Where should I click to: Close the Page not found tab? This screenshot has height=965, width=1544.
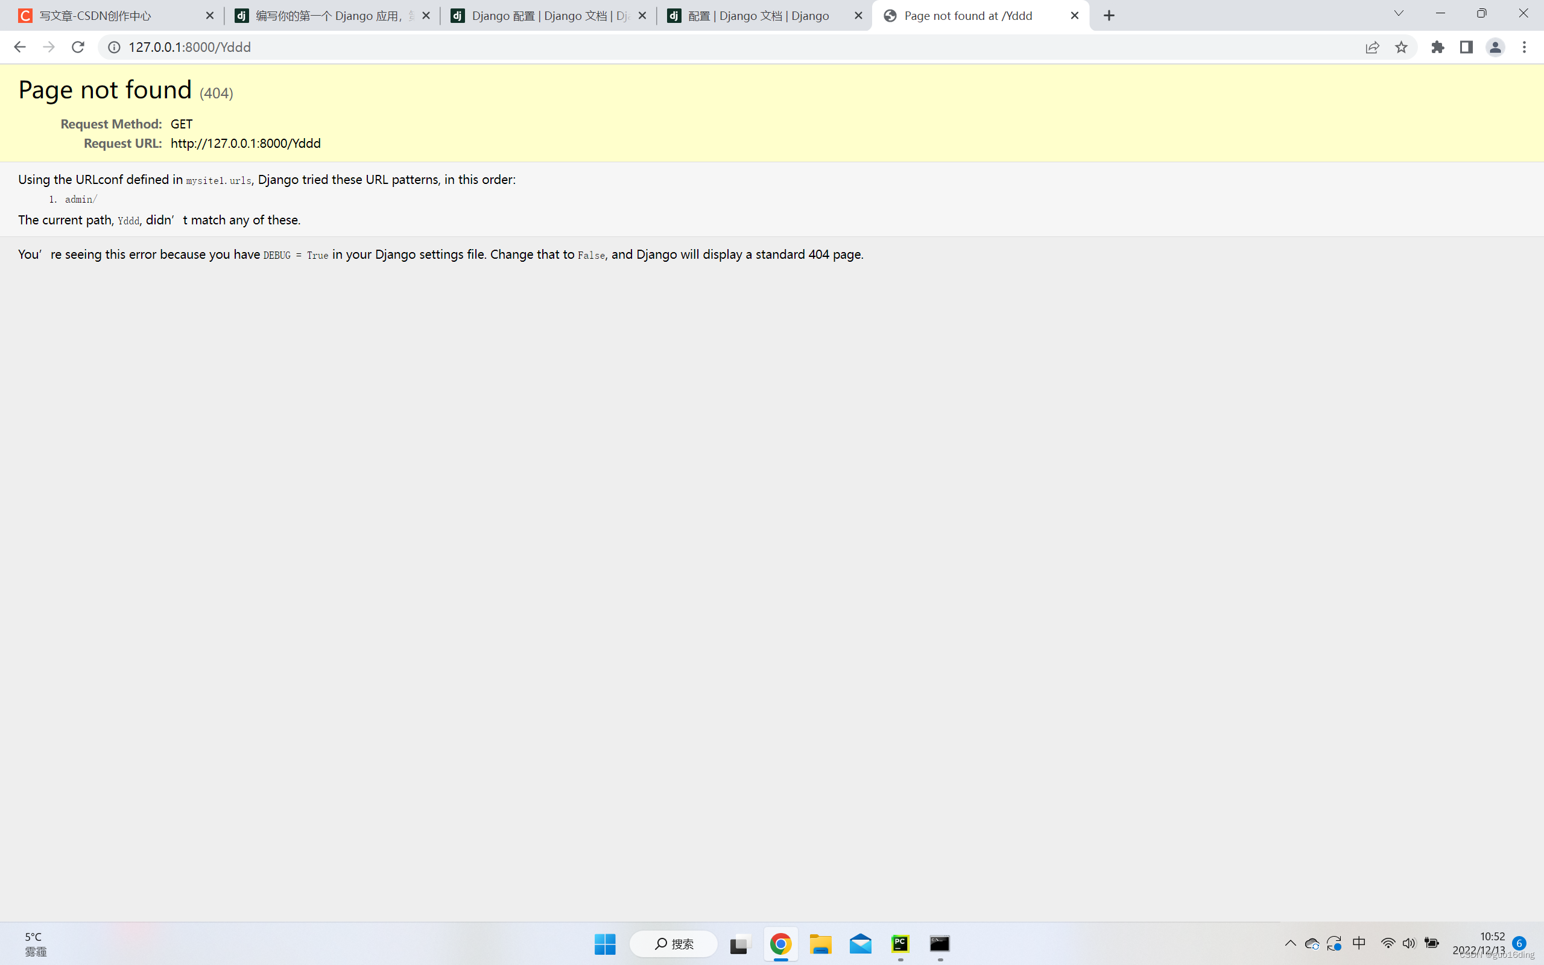[x=1074, y=16]
